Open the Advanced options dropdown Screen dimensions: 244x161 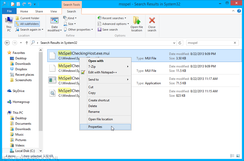pyautogui.click(x=113, y=24)
